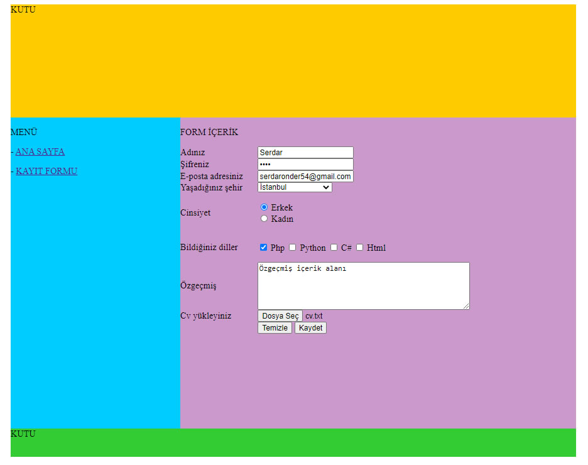Submit the form with Kaydet
The width and height of the screenshot is (588, 465).
tap(310, 328)
